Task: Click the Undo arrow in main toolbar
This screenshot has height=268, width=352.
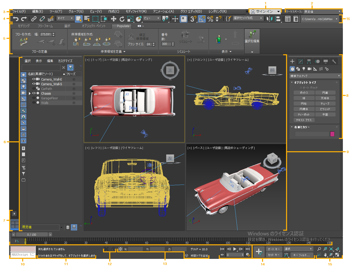Action: 16,19
